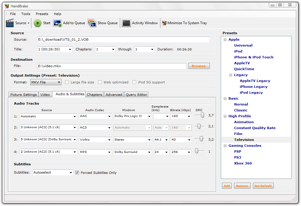Select the Universal preset

243,45
